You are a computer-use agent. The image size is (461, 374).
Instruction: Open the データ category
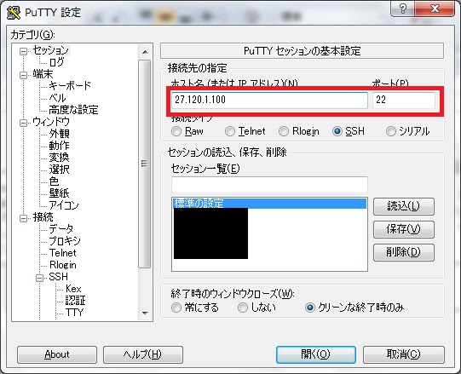pos(61,229)
